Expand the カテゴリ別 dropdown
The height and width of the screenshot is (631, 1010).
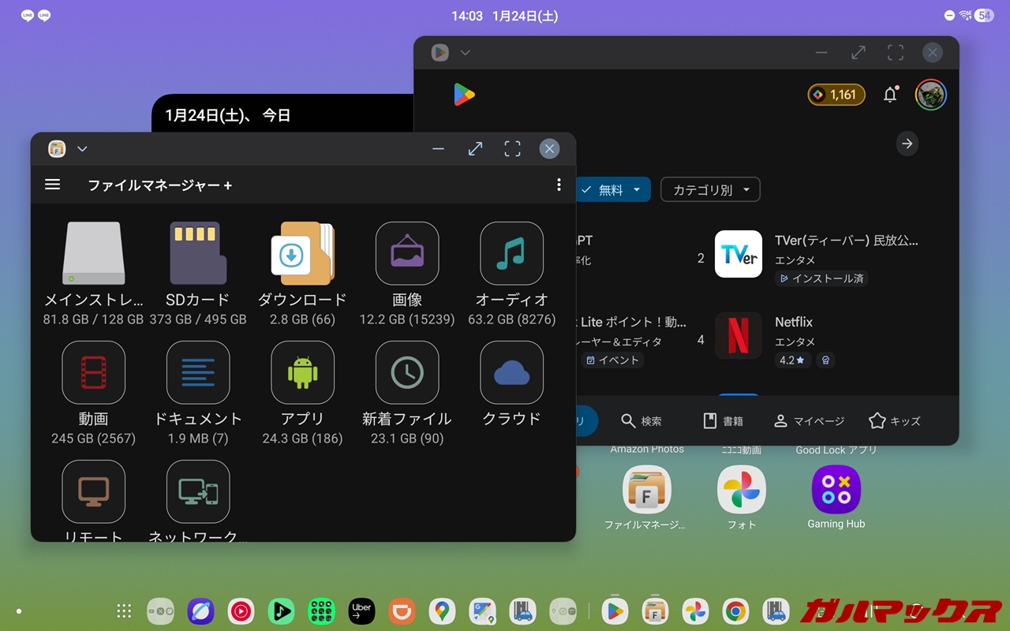(710, 190)
